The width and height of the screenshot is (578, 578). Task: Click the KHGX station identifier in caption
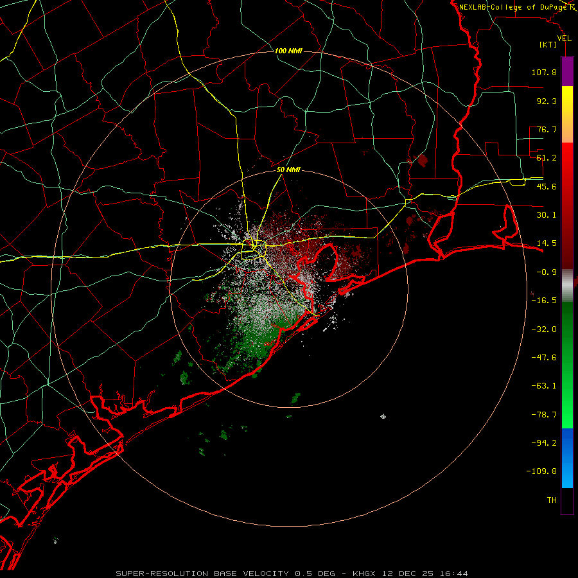[365, 574]
